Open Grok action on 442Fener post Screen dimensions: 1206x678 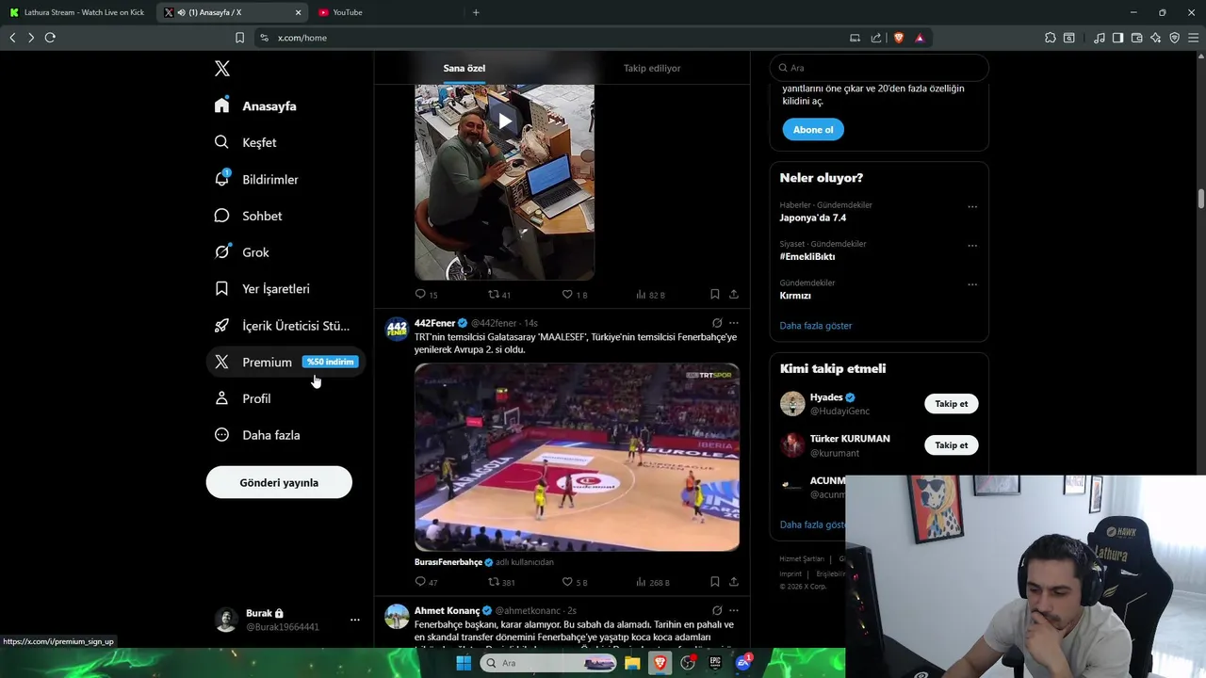point(717,323)
